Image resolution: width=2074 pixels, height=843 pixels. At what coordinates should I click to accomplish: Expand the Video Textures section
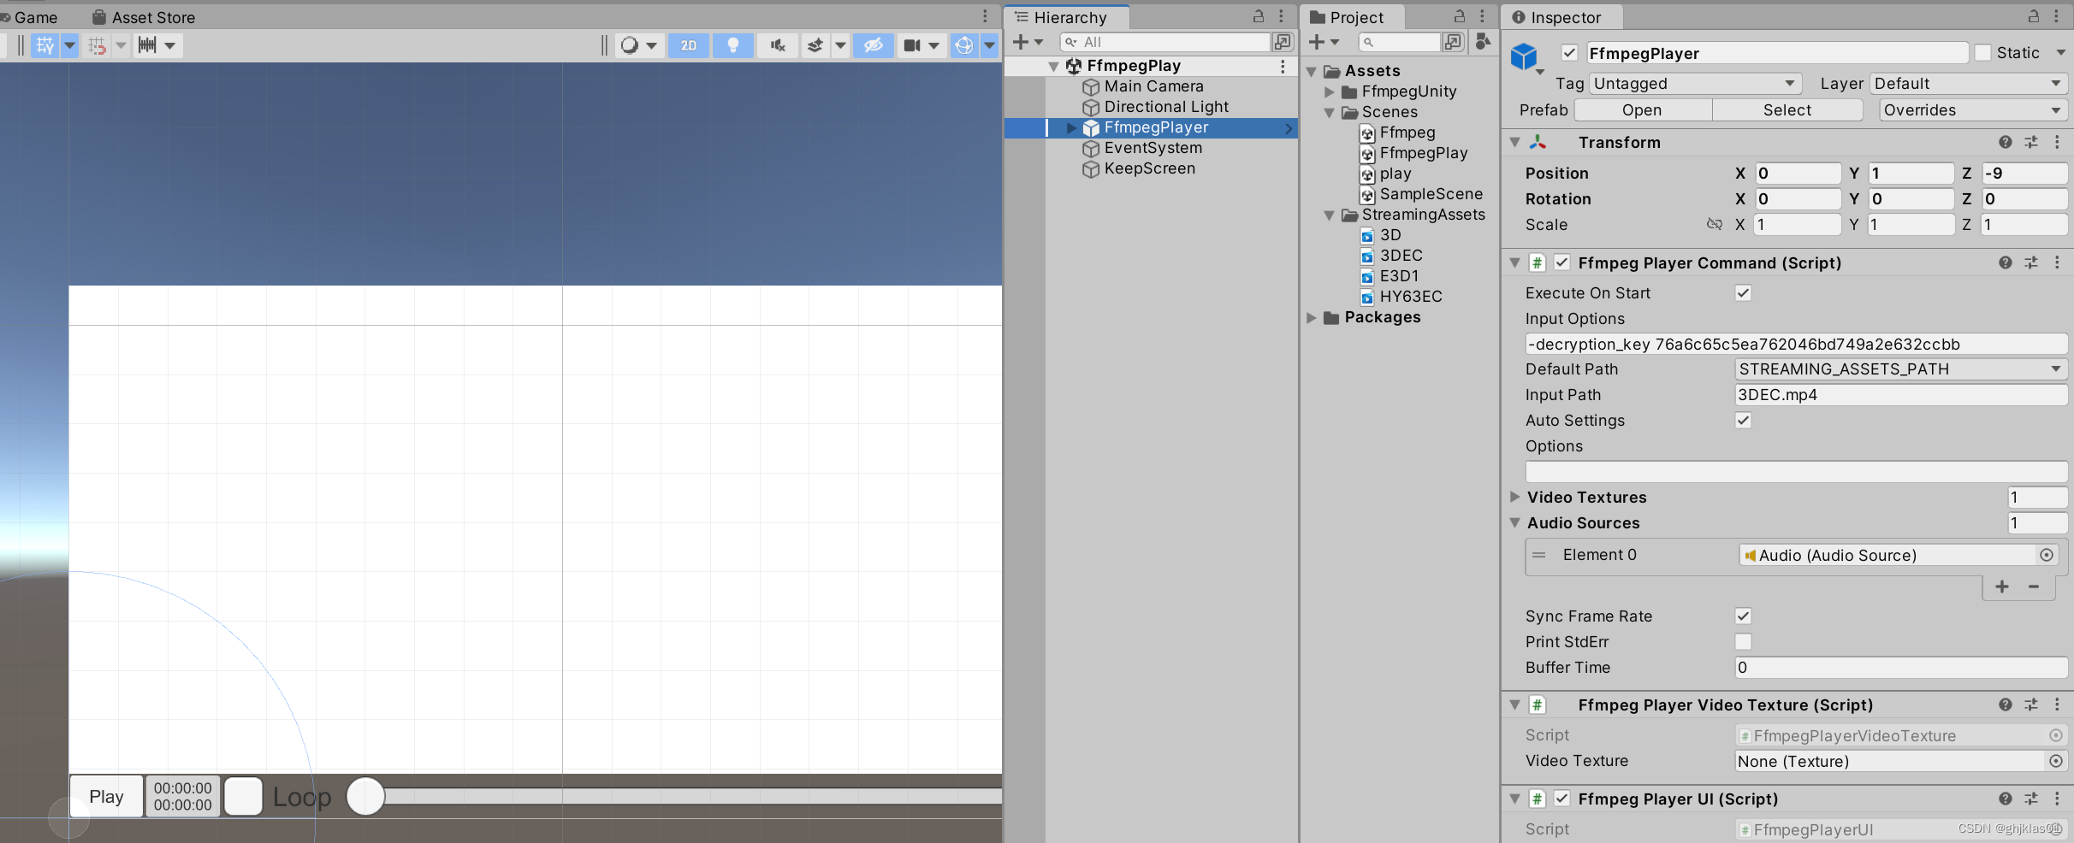pyautogui.click(x=1516, y=497)
